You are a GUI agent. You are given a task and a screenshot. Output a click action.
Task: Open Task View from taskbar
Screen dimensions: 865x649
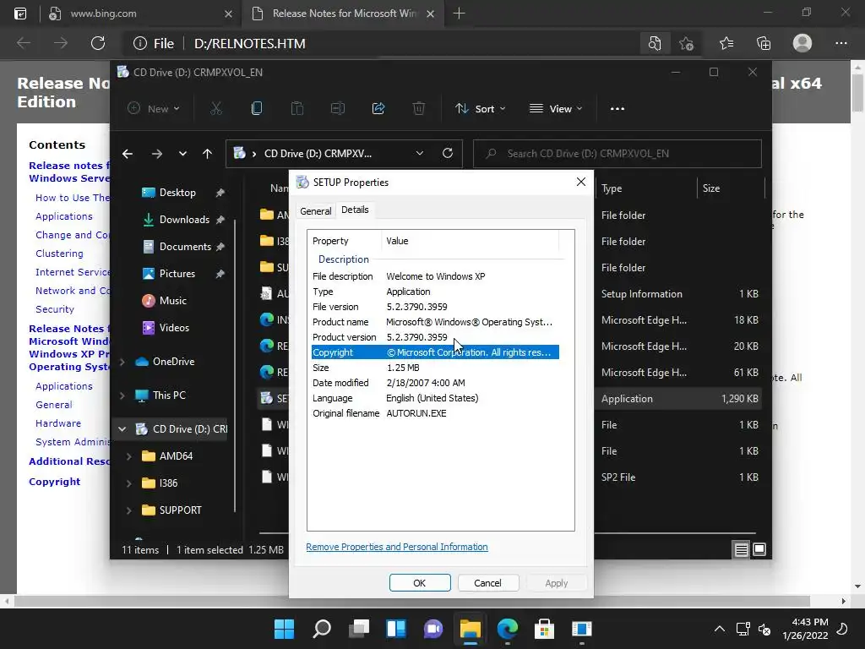tap(359, 629)
